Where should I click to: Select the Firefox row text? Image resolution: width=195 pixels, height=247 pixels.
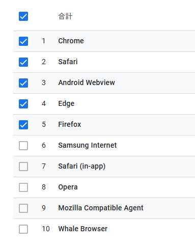pos(70,124)
